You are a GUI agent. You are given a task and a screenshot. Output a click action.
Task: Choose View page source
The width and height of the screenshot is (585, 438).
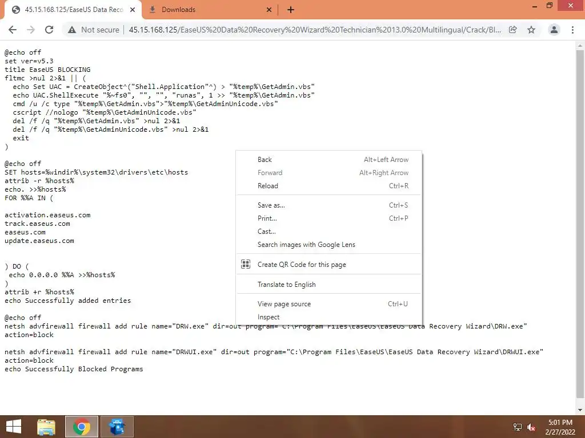coord(328,304)
